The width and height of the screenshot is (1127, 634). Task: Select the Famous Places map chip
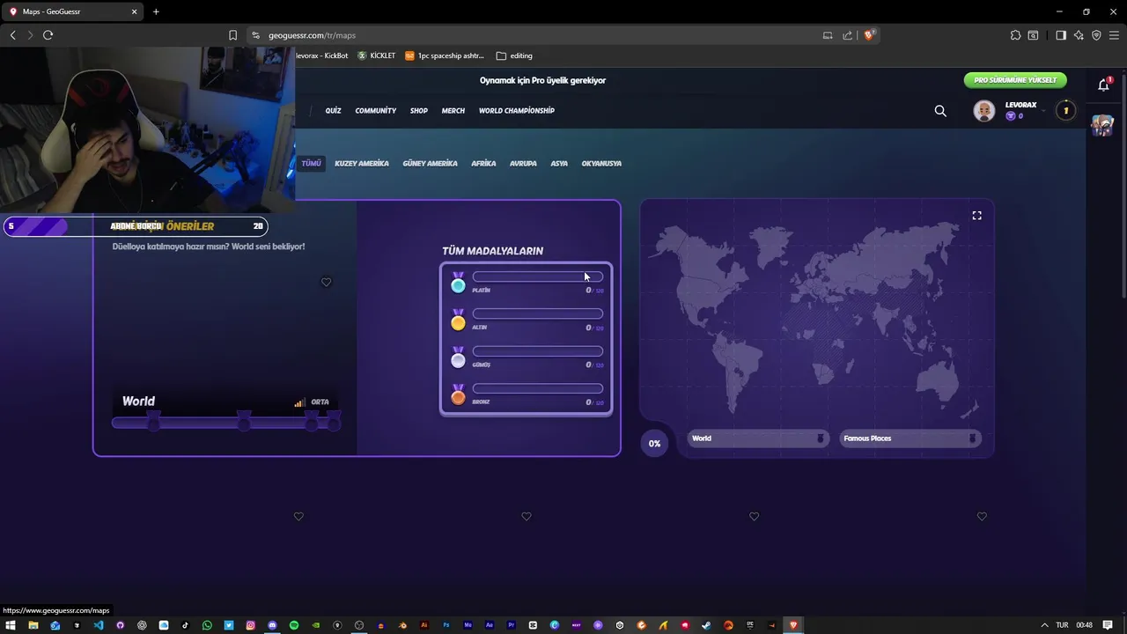tap(910, 439)
